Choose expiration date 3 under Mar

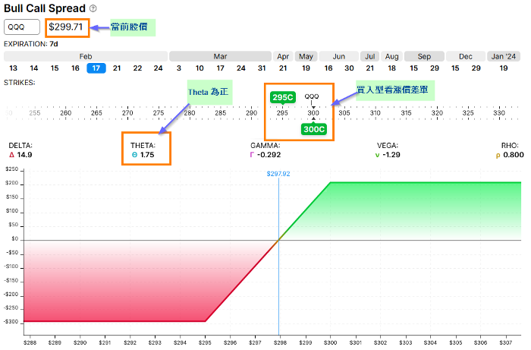tap(179, 68)
